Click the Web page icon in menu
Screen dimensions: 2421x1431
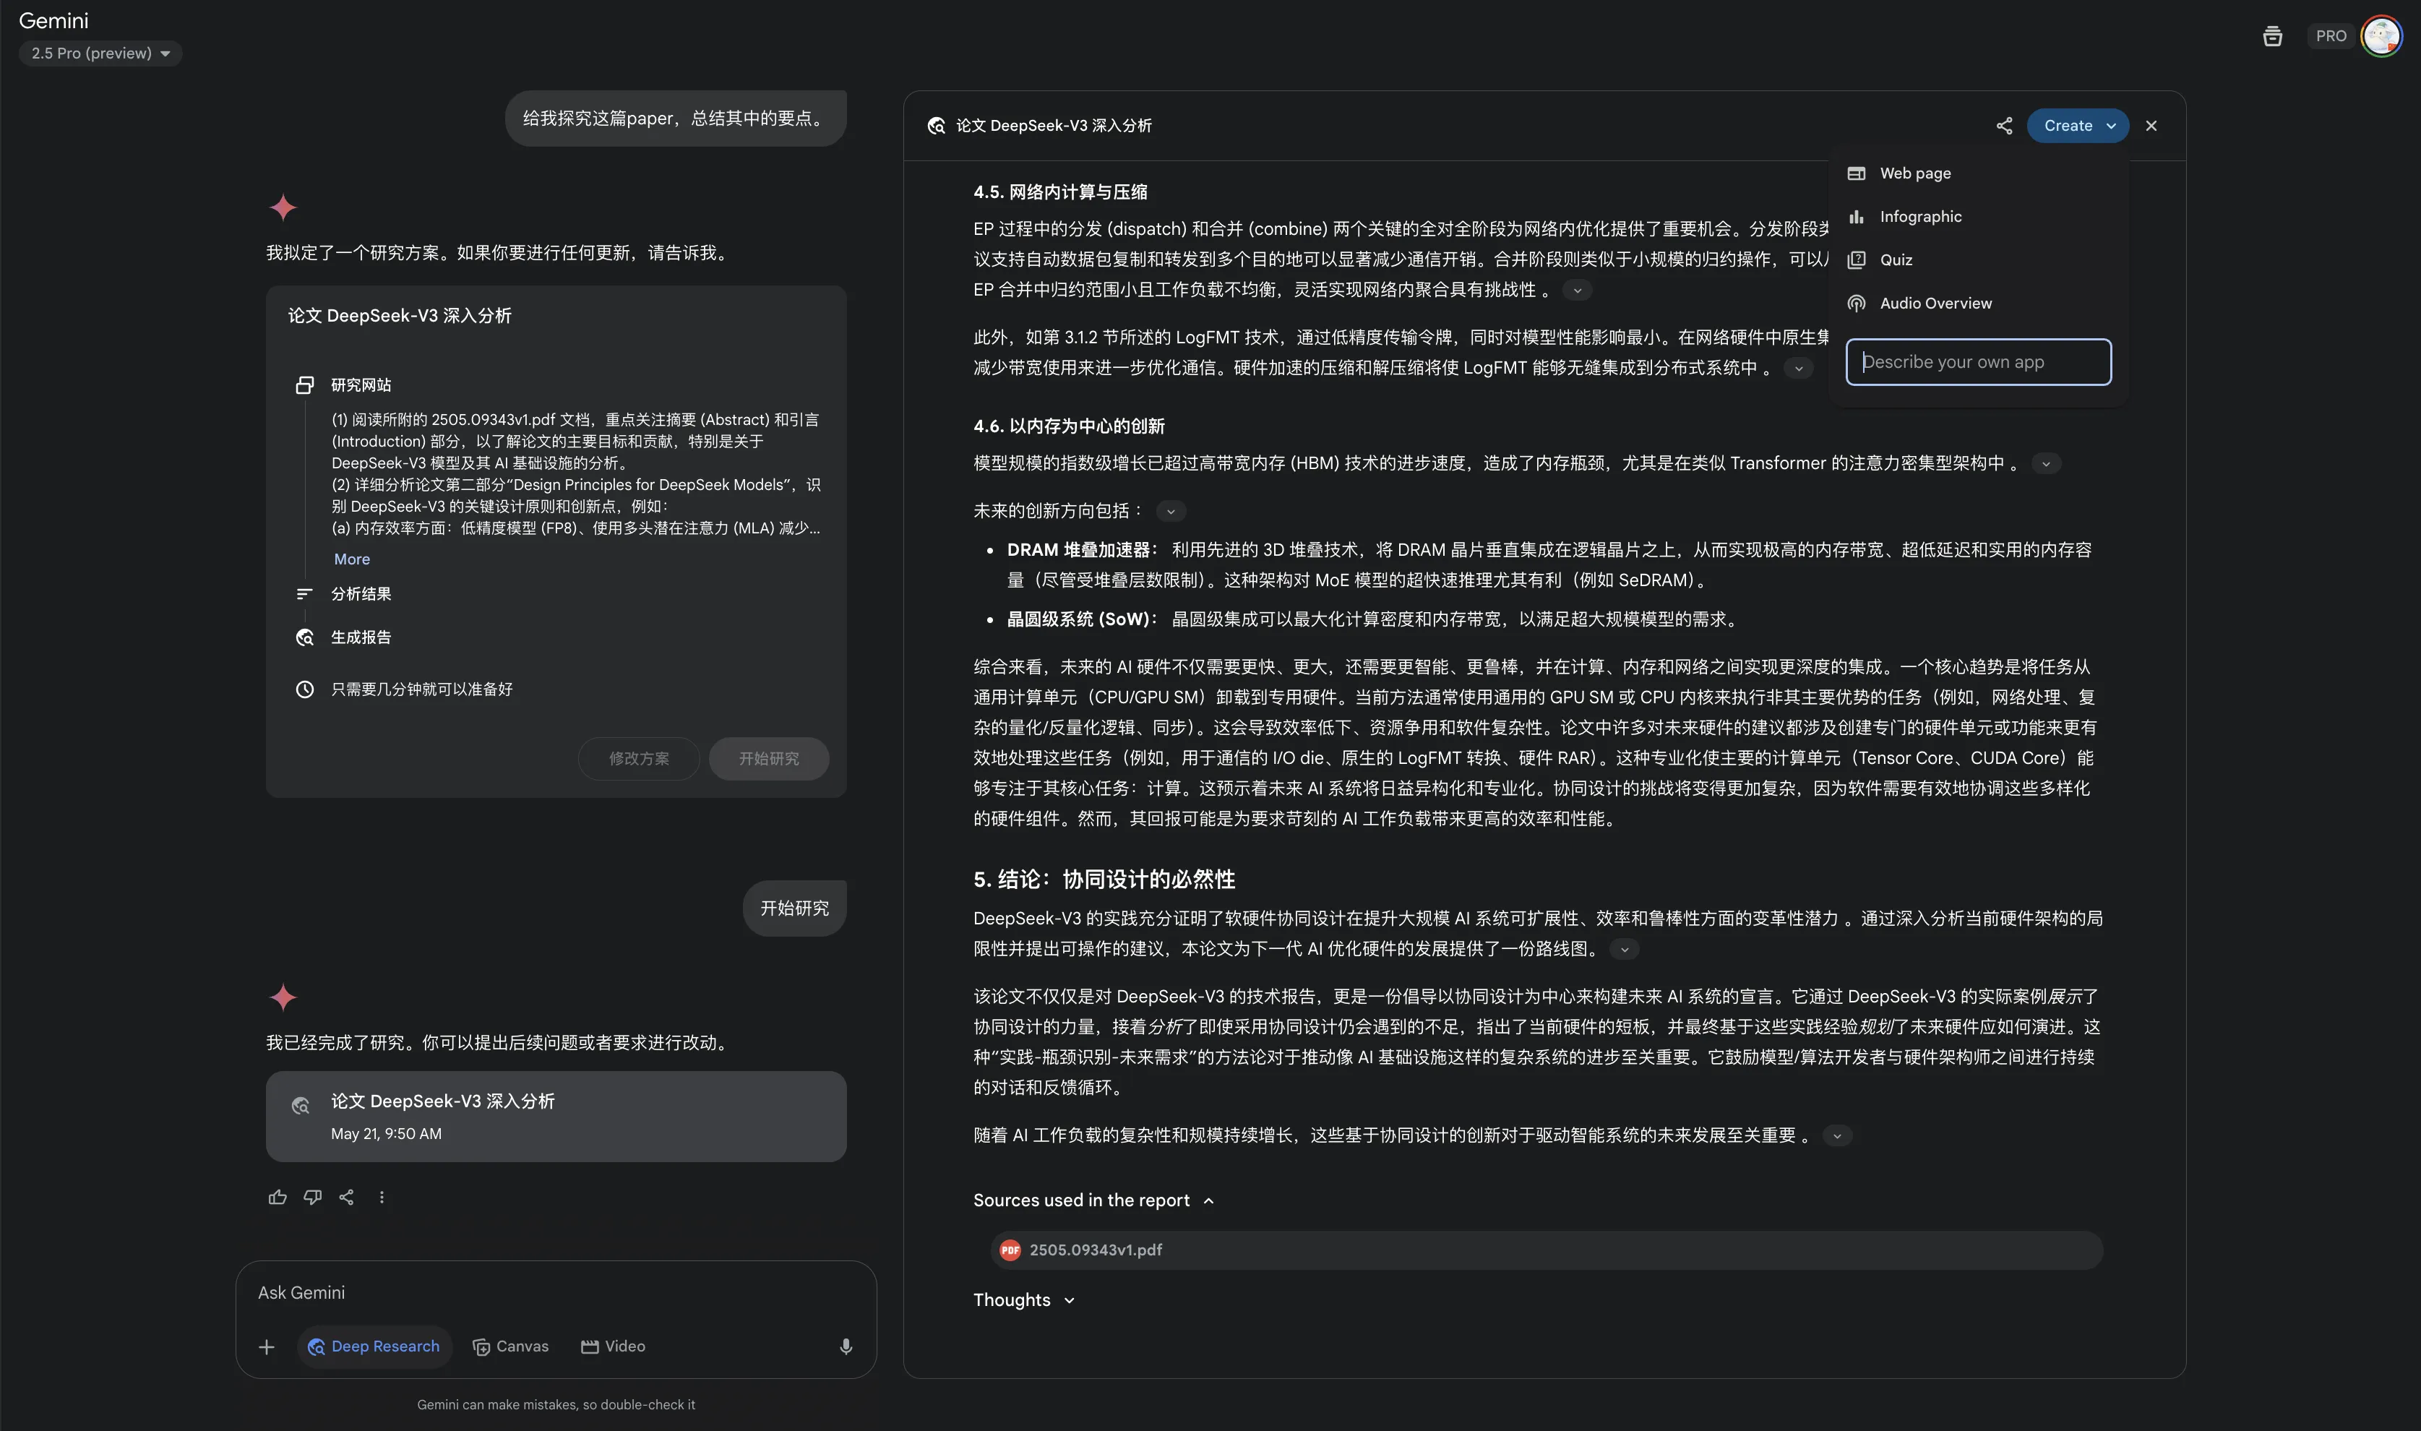[1856, 173]
